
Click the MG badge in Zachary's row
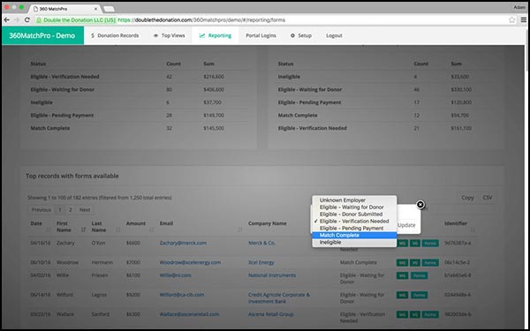[x=402, y=244]
